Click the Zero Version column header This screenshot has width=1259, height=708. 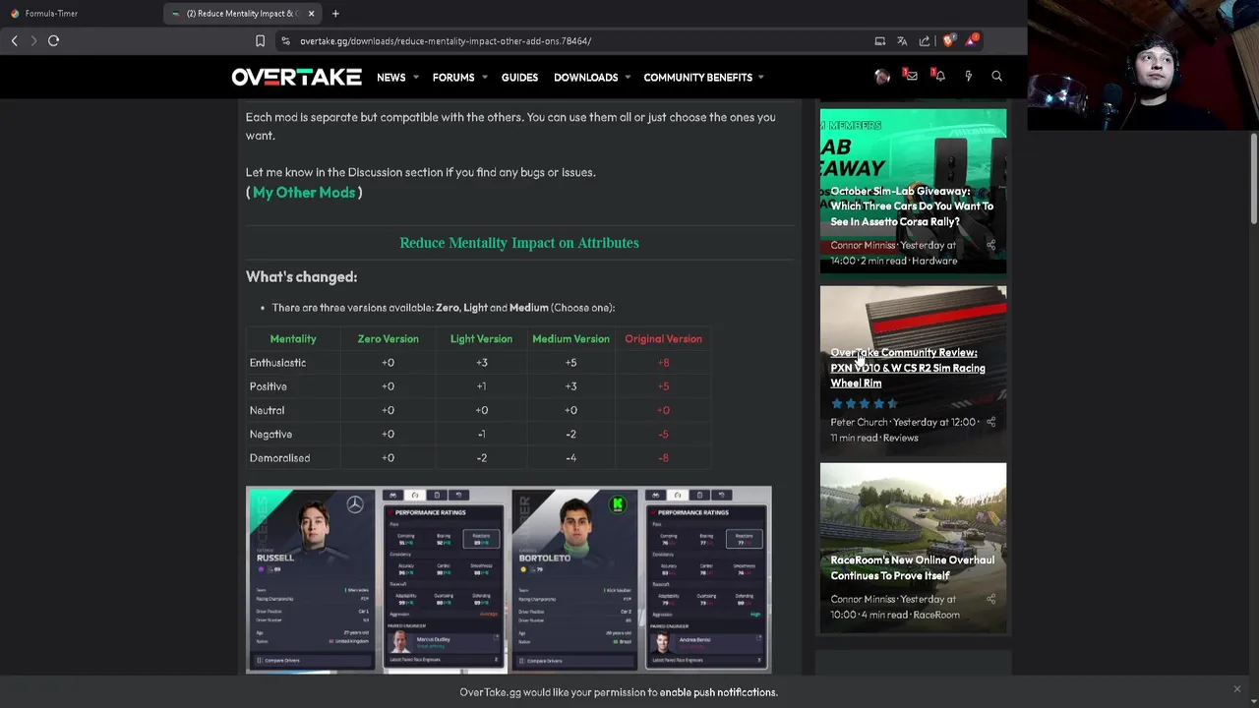coord(388,339)
